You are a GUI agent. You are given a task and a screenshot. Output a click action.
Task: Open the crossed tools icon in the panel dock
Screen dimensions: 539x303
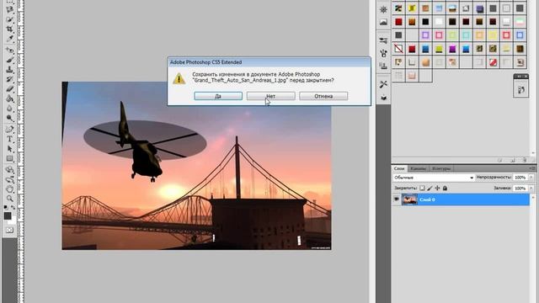point(383,84)
